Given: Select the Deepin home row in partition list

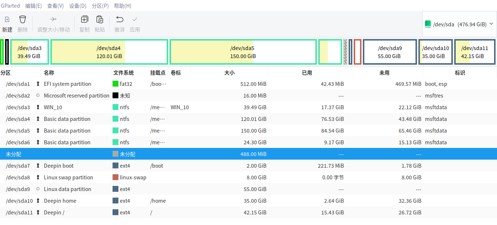Looking at the screenshot, I should (146, 201).
